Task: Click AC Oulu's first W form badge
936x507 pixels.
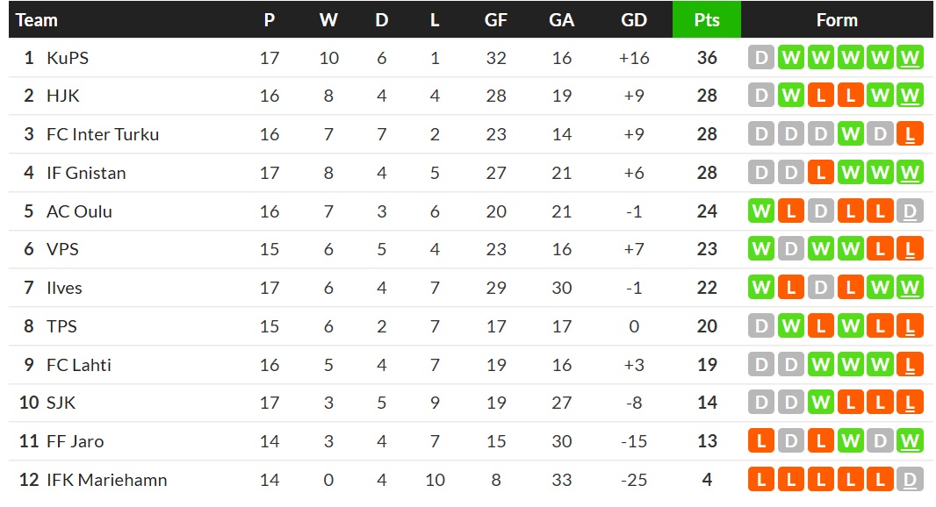Action: [761, 211]
